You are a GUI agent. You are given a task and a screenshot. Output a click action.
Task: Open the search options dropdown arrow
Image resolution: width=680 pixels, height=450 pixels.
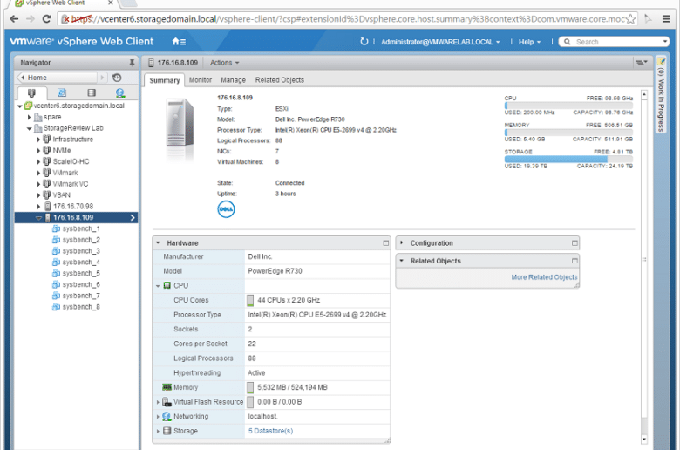click(665, 42)
